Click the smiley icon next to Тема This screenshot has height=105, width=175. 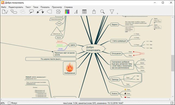pos(125,89)
